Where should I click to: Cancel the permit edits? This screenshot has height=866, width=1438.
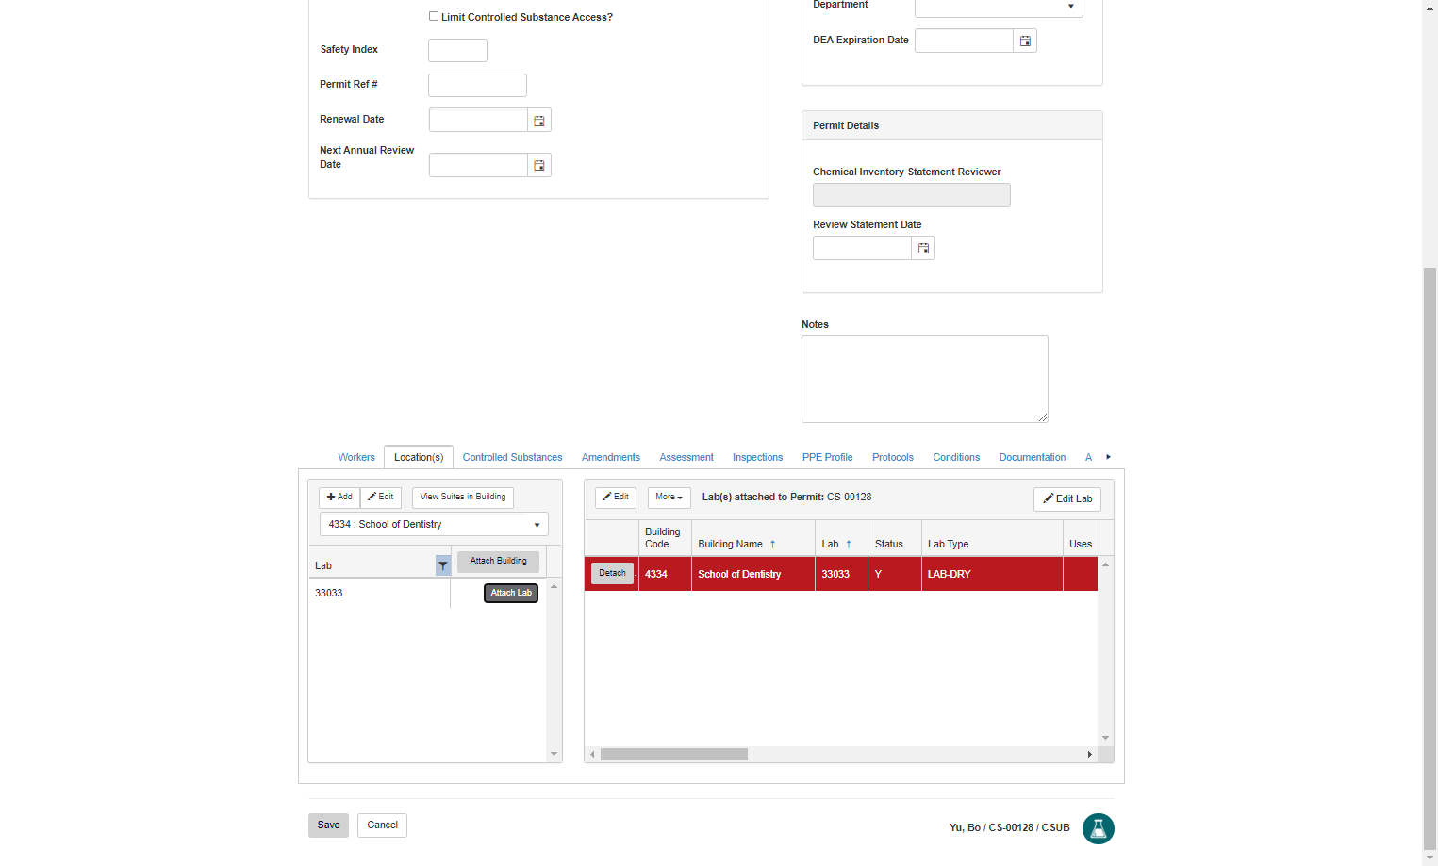[382, 825]
